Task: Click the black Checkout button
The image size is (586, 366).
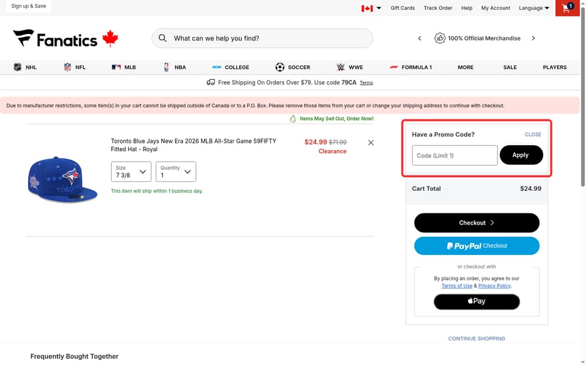Action: pos(477,223)
